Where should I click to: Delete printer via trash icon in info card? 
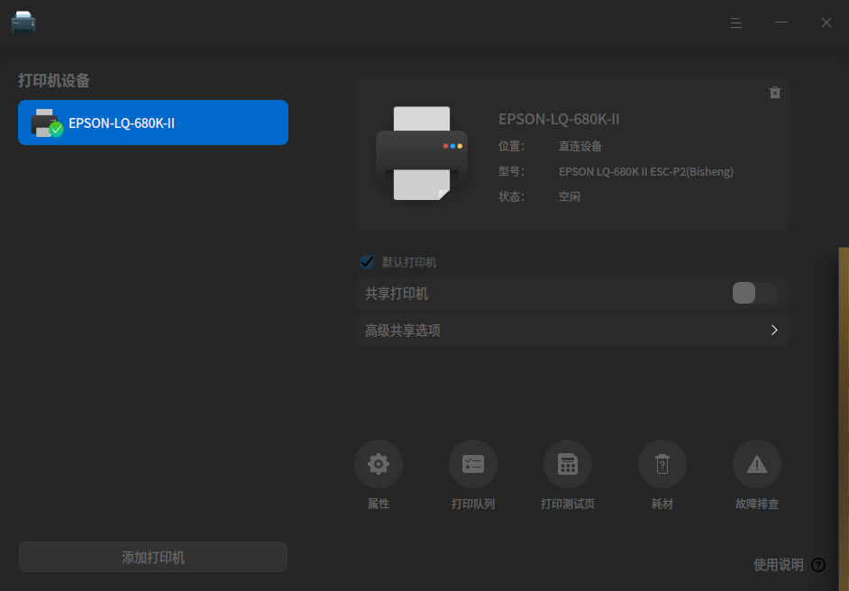pos(775,93)
